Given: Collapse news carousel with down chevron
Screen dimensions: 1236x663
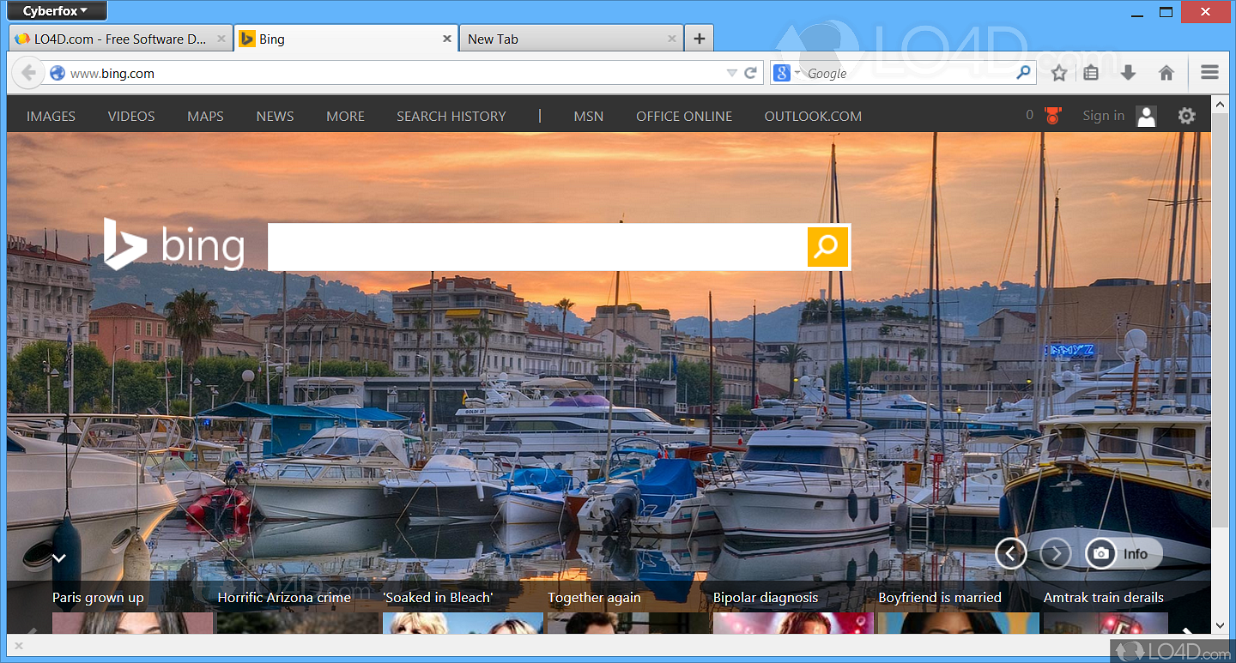Looking at the screenshot, I should (58, 558).
